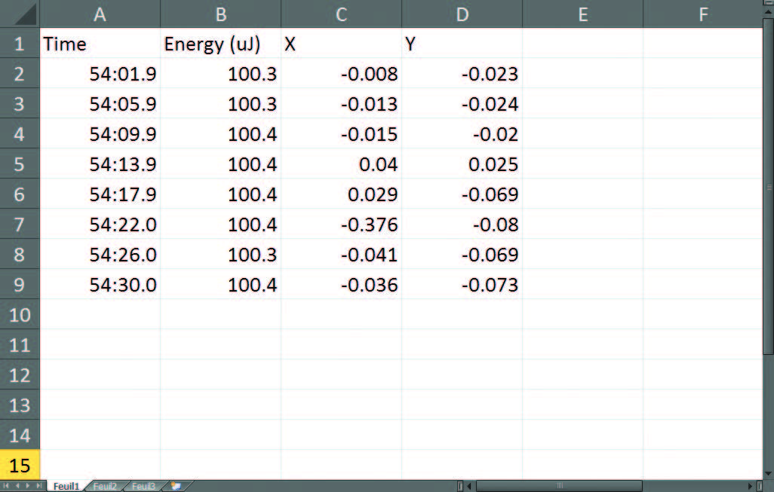This screenshot has width=774, height=492.
Task: Open the Feuil3 sheet tab
Action: point(143,487)
